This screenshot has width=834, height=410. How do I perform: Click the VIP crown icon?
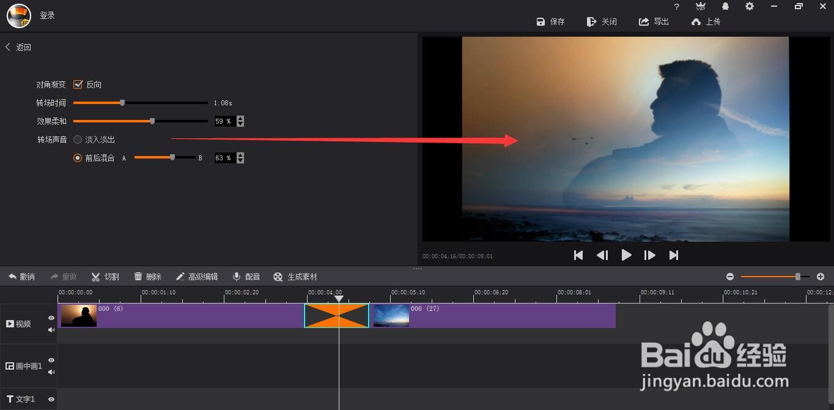pos(701,6)
